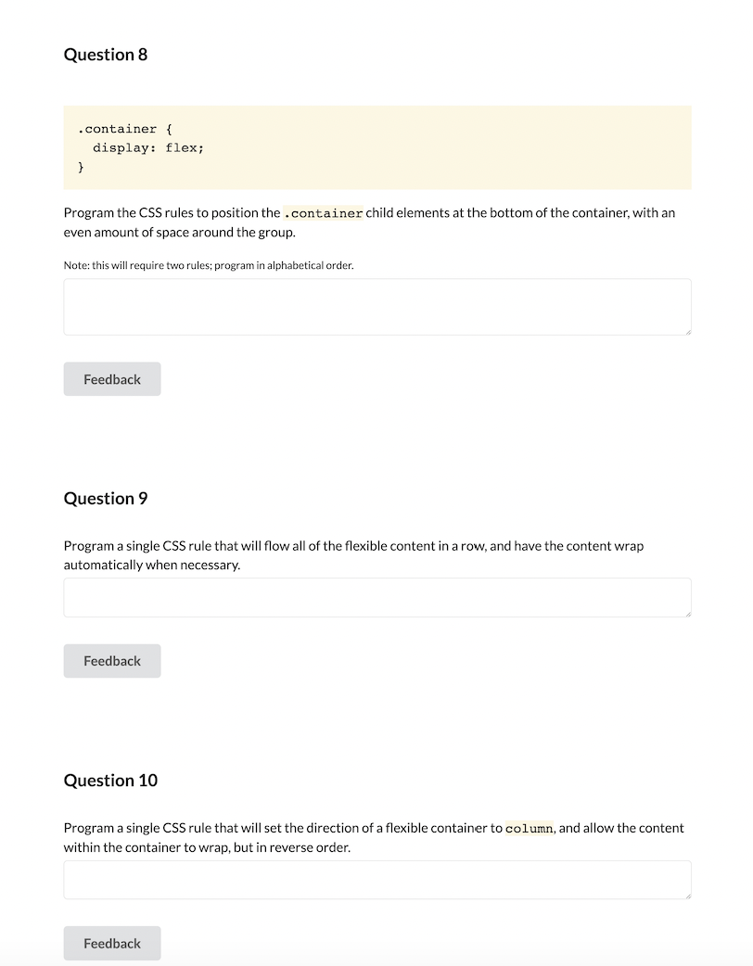Click the resize handle on Question 8 textarea
This screenshot has width=753, height=966.
[687, 331]
